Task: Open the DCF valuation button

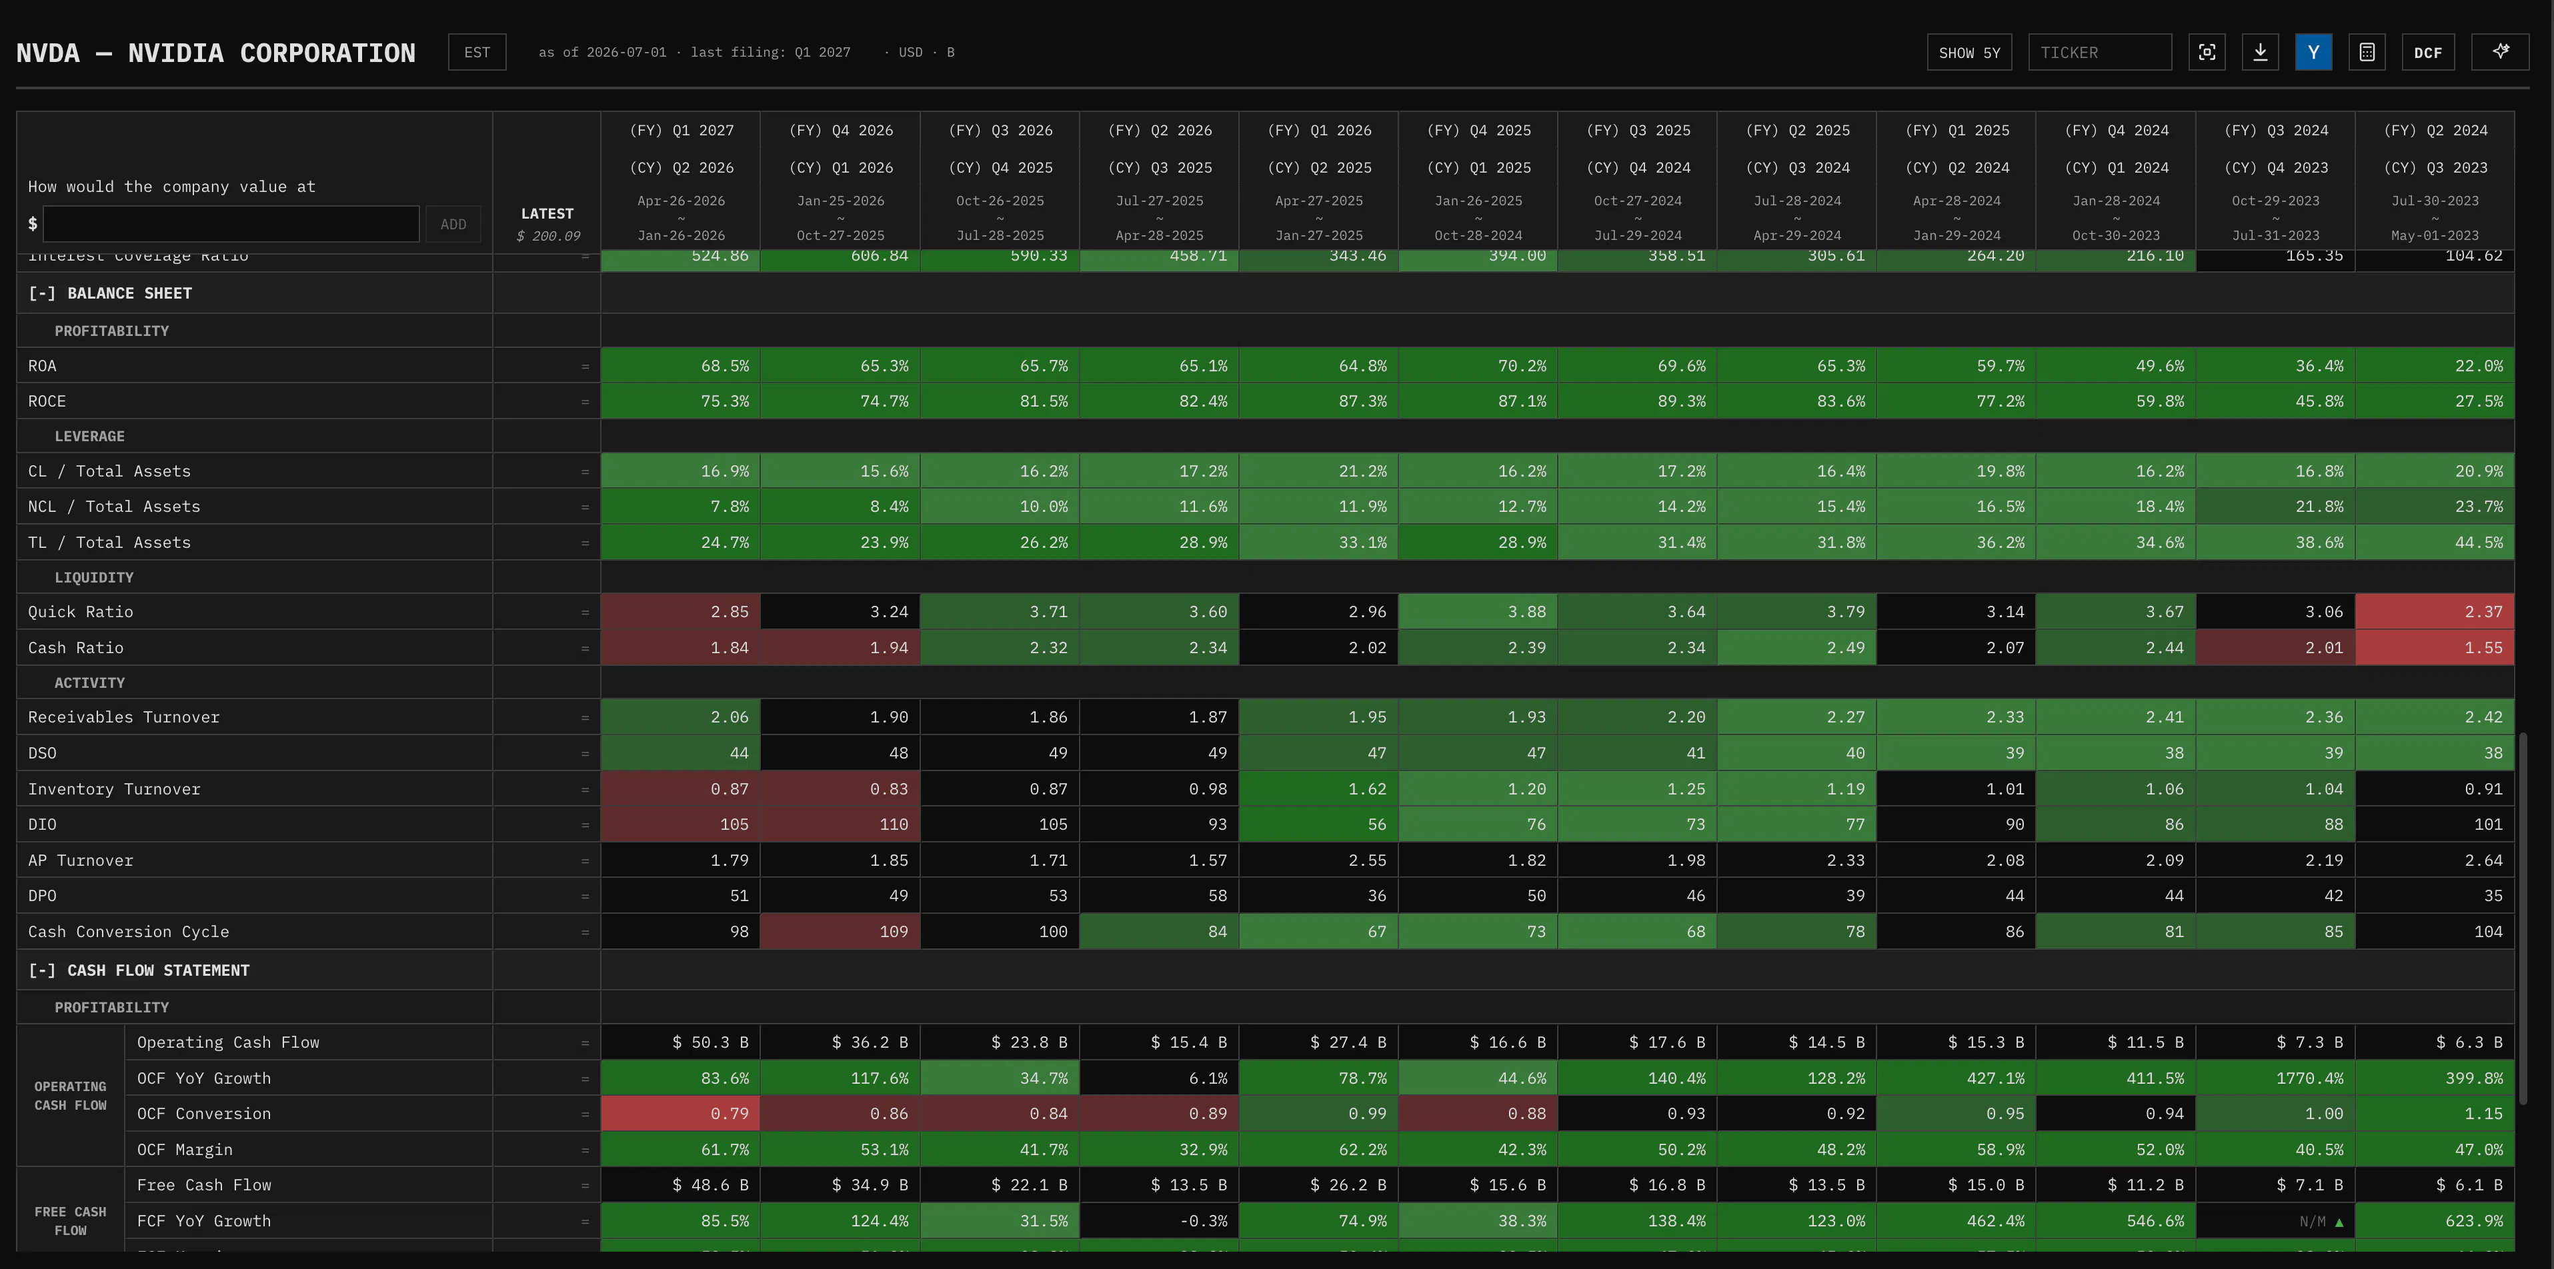Action: pos(2428,53)
